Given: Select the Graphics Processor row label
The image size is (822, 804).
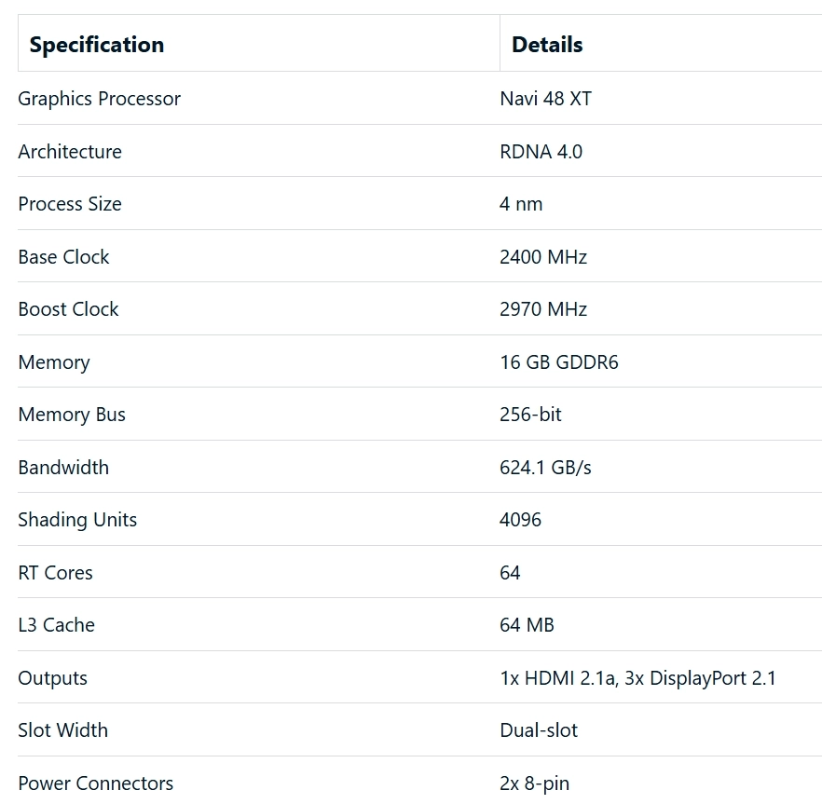Looking at the screenshot, I should (100, 99).
